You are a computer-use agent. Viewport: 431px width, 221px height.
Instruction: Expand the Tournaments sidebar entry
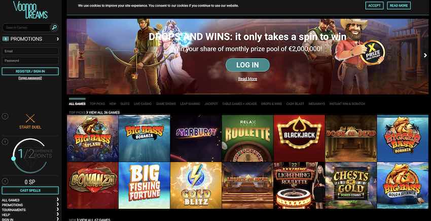(x=30, y=210)
